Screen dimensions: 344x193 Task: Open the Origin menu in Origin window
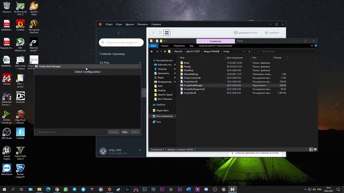point(109,24)
